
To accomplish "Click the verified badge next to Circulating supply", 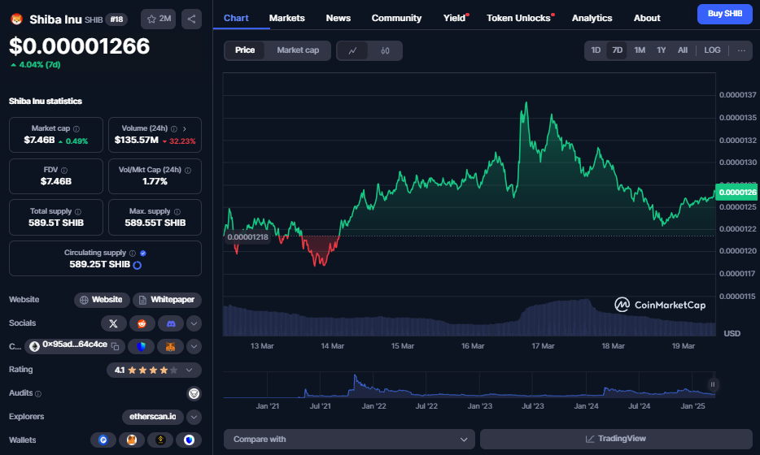I will (143, 253).
